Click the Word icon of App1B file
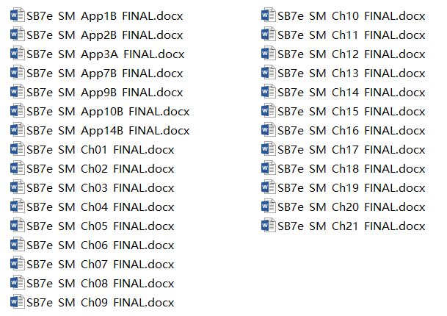This screenshot has height=316, width=447. click(x=17, y=15)
